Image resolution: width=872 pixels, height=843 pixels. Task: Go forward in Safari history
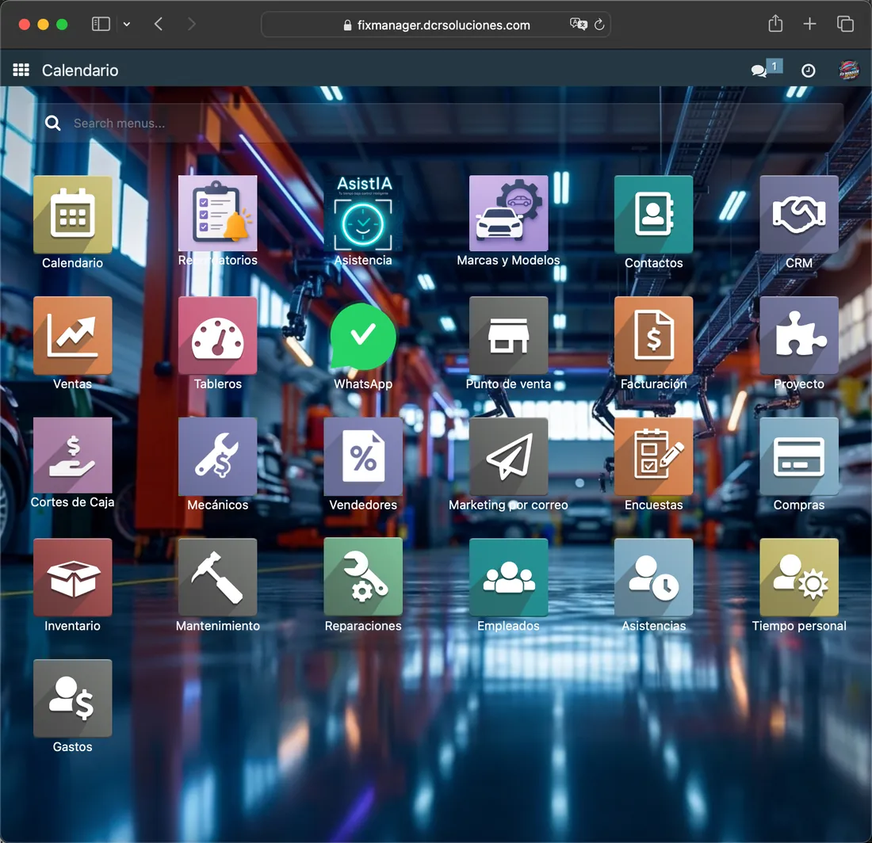(x=191, y=24)
